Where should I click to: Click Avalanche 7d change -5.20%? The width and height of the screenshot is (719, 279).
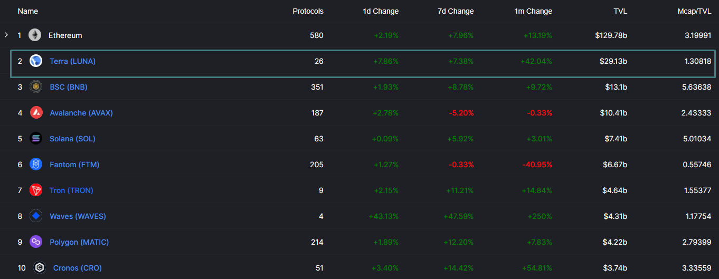point(461,113)
